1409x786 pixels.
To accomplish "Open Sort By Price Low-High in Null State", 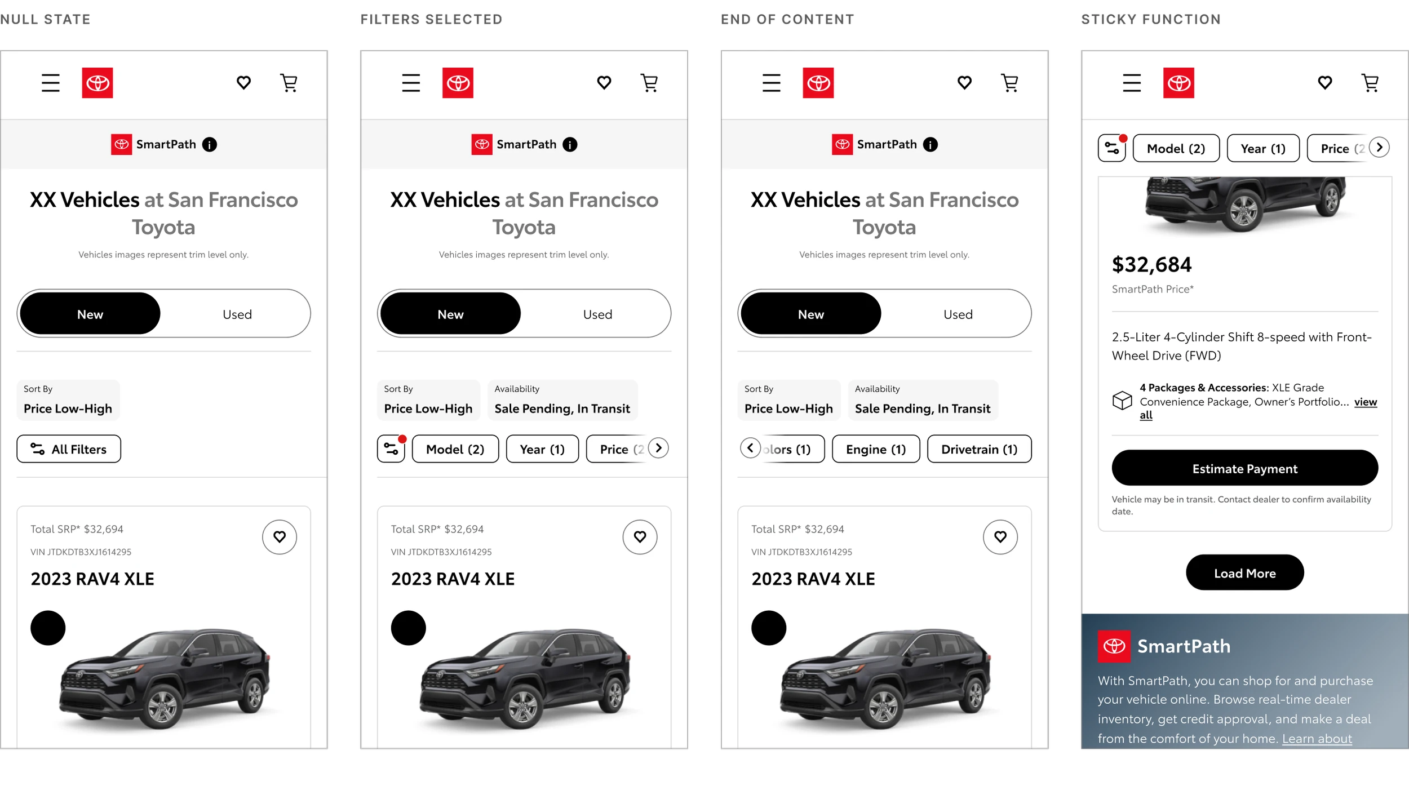I will click(x=68, y=400).
